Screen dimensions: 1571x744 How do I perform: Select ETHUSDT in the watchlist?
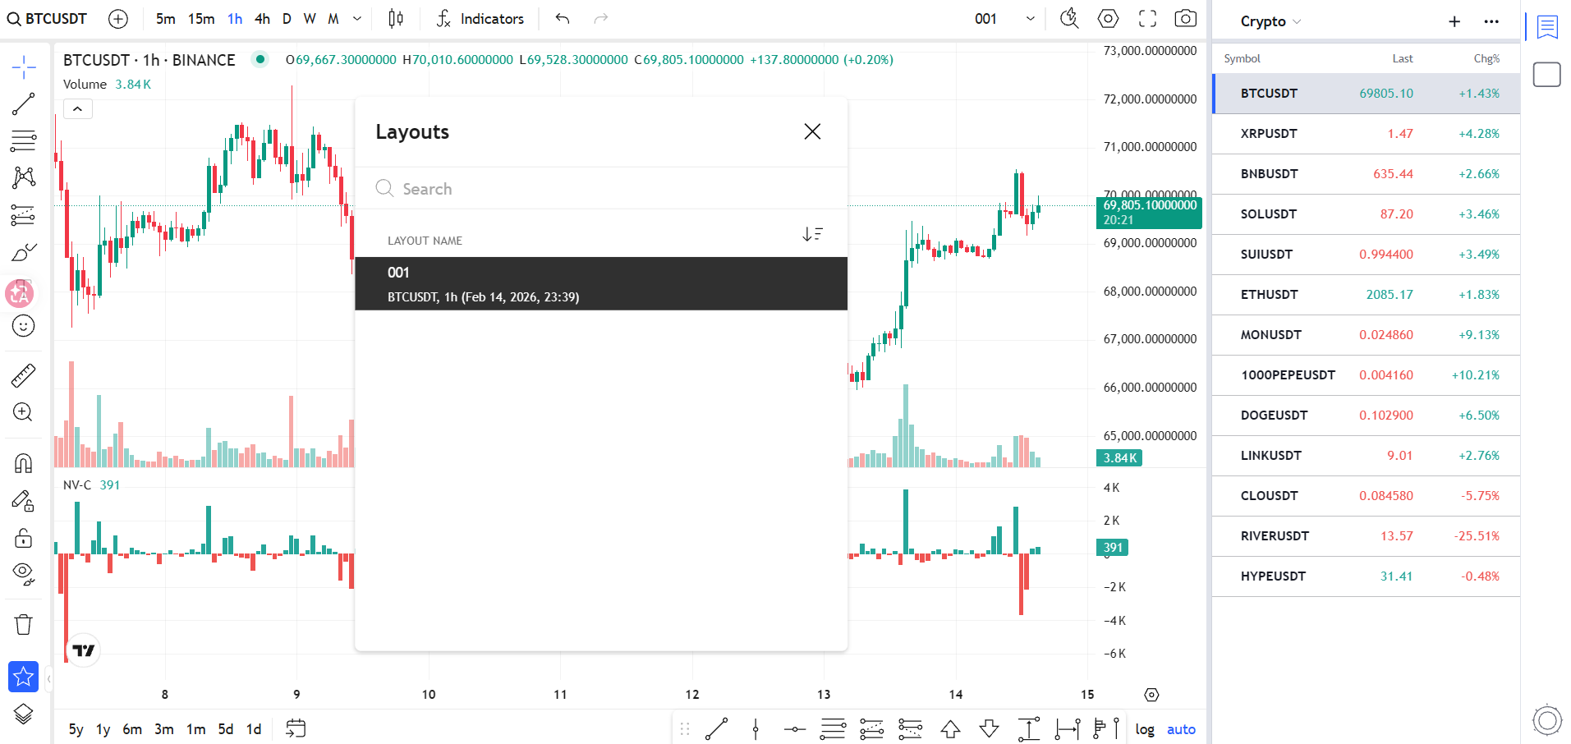1367,294
